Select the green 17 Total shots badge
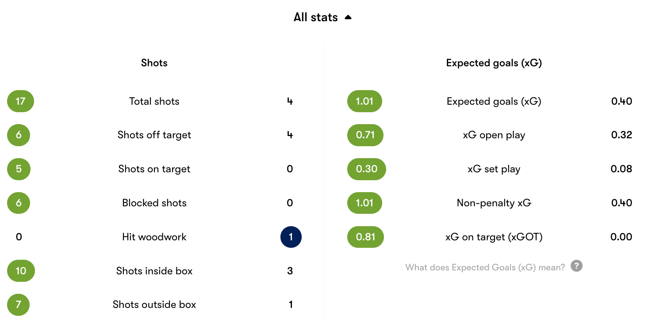 pos(20,101)
